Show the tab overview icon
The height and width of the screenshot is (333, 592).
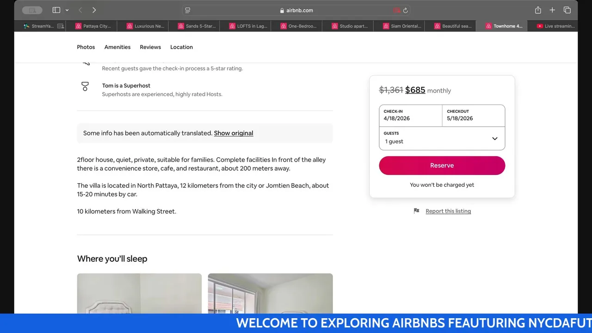(567, 10)
